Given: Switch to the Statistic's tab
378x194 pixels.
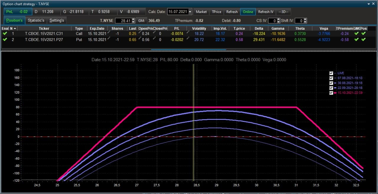Looking at the screenshot, I should (36, 20).
